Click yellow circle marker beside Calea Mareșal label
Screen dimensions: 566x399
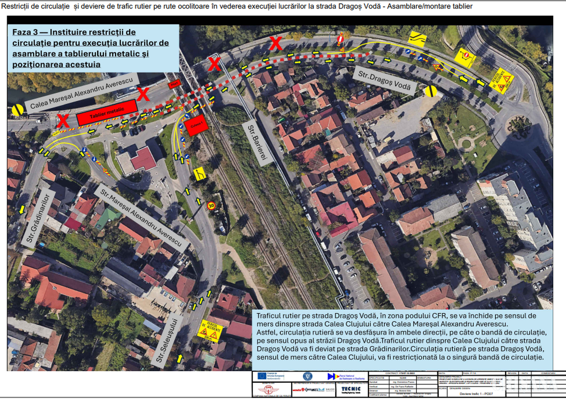(17, 110)
